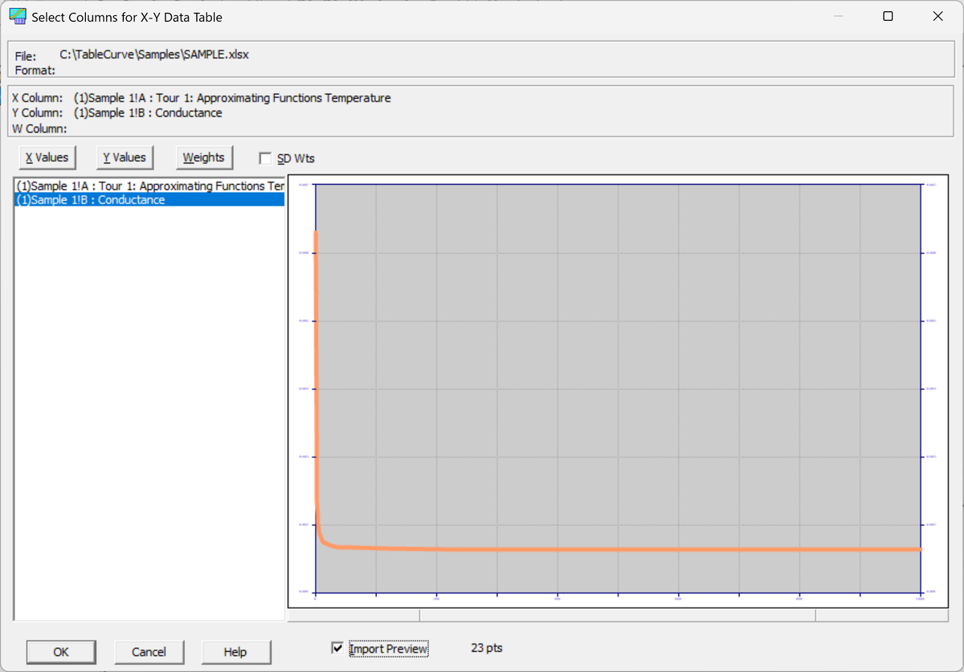Screen dimensions: 964x672
Task: Select the Sample 1!A Temperature column entry
Action: (149, 186)
